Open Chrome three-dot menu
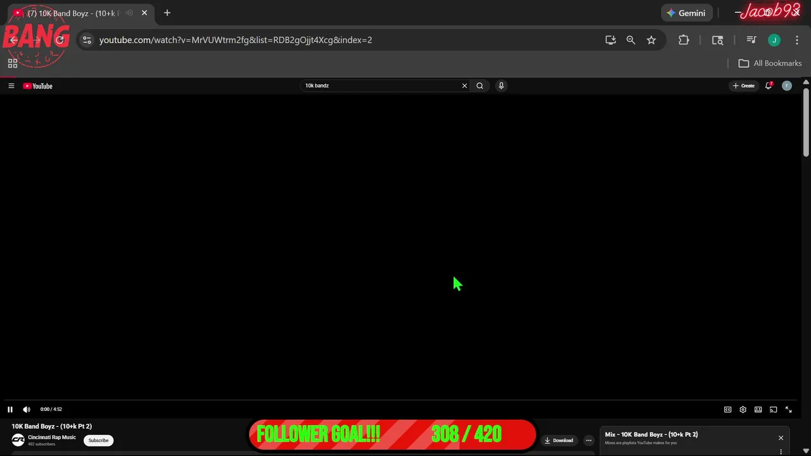Viewport: 811px width, 456px height. pos(797,40)
